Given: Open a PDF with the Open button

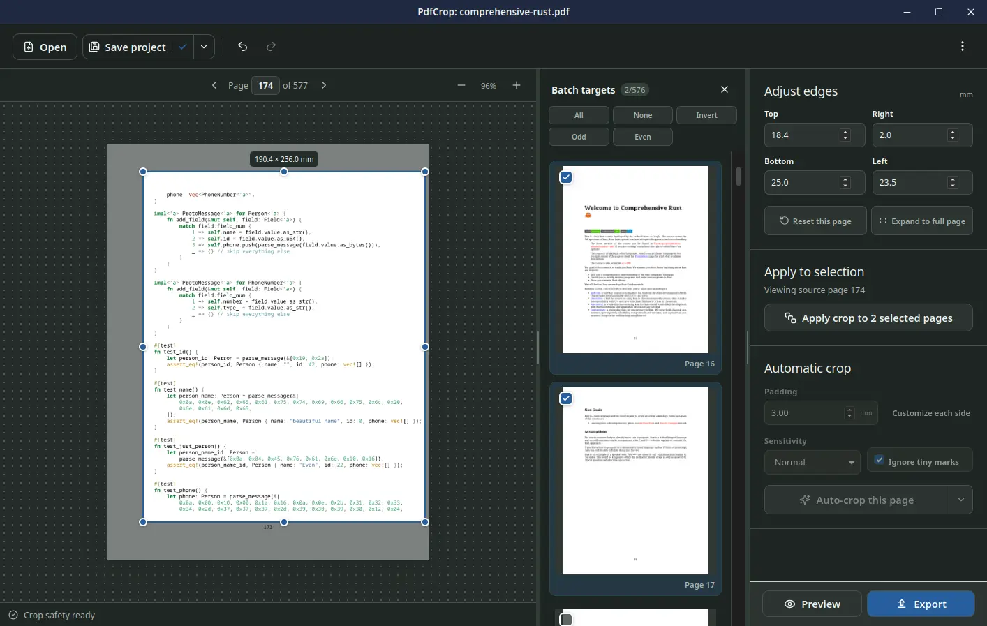Looking at the screenshot, I should [x=45, y=47].
